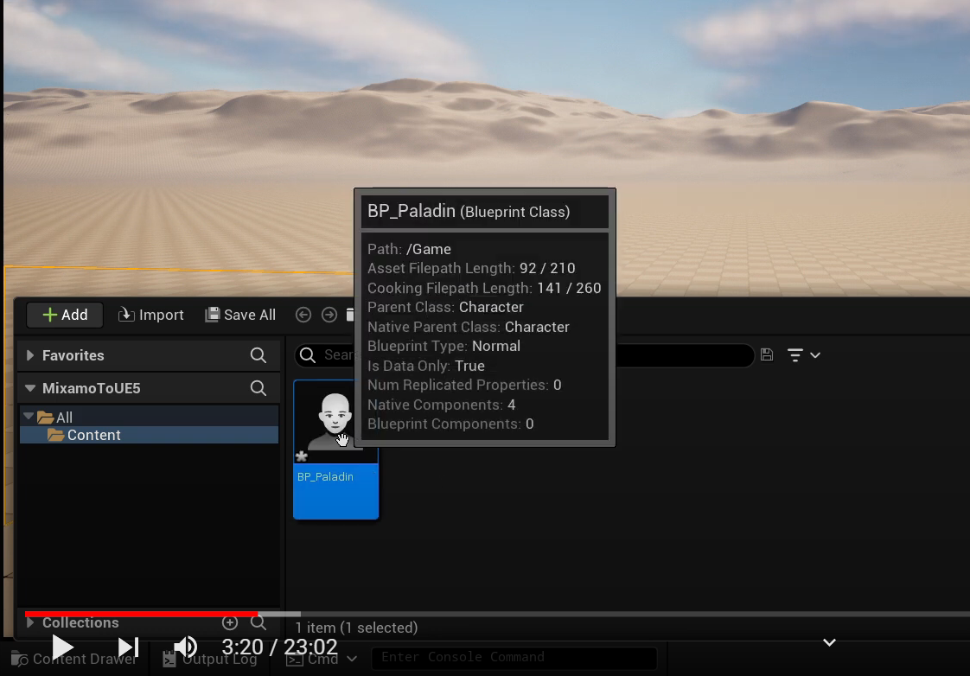Image resolution: width=970 pixels, height=676 pixels.
Task: Go forward with the right arrow icon
Action: tap(329, 315)
